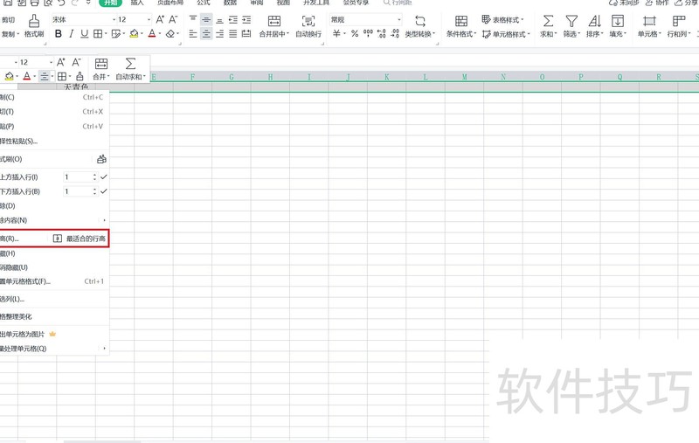The image size is (699, 443).
Task: Click the Sum (求和) sigma icon
Action: [549, 21]
